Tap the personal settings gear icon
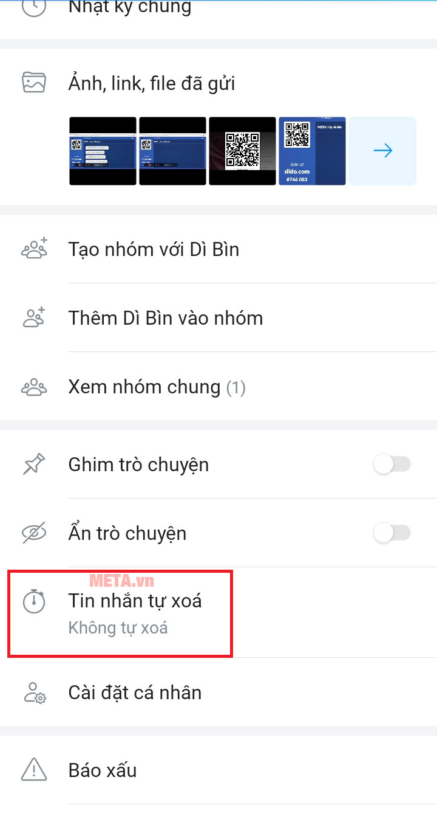This screenshot has height=822, width=437. 34,692
